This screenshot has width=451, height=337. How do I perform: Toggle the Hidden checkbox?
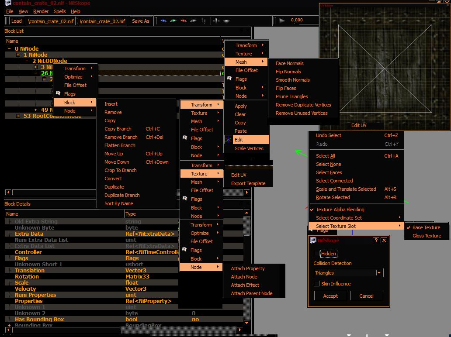tap(317, 254)
